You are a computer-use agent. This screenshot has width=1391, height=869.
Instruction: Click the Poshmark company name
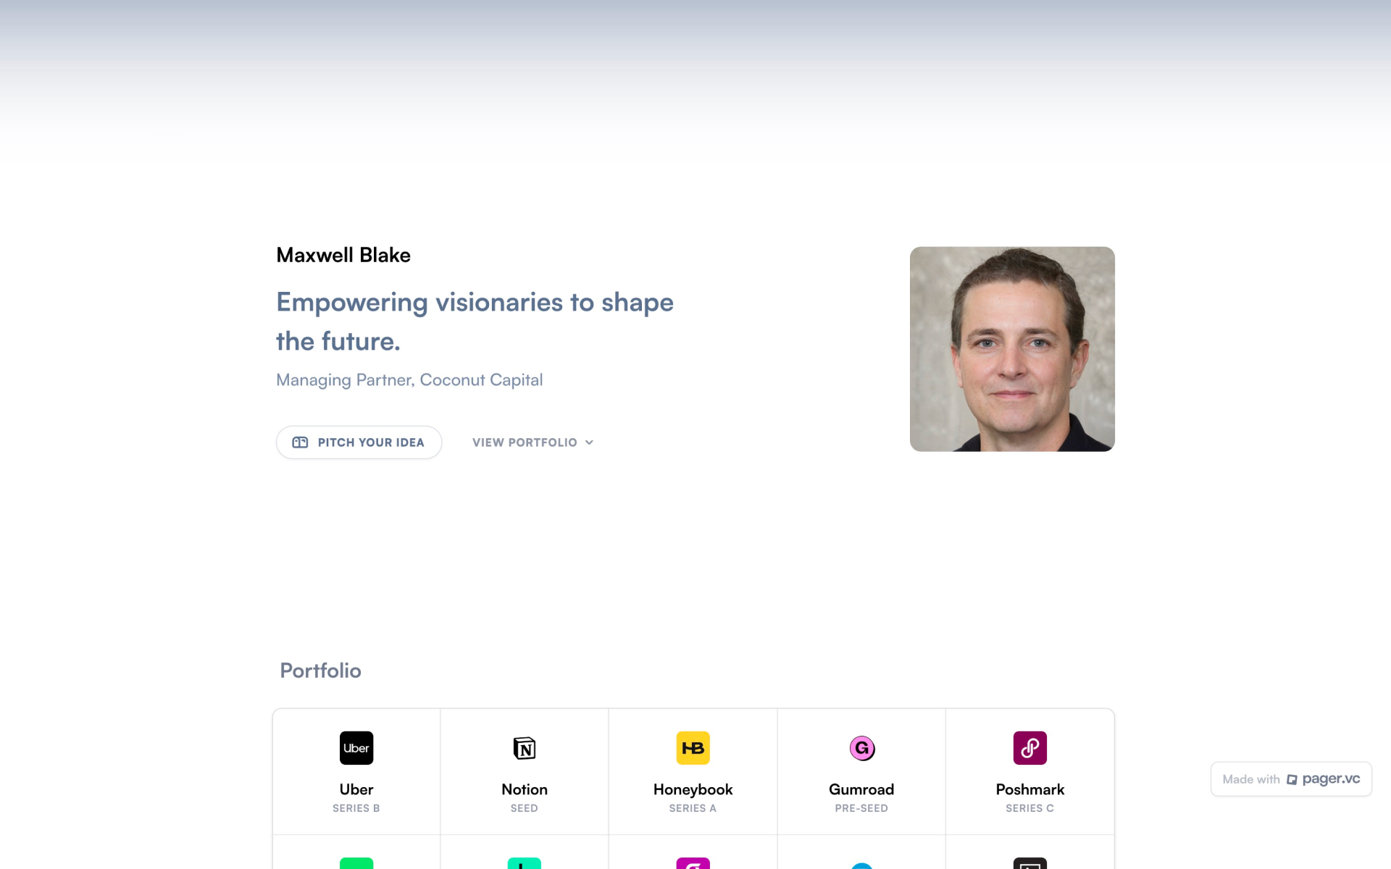pos(1030,789)
